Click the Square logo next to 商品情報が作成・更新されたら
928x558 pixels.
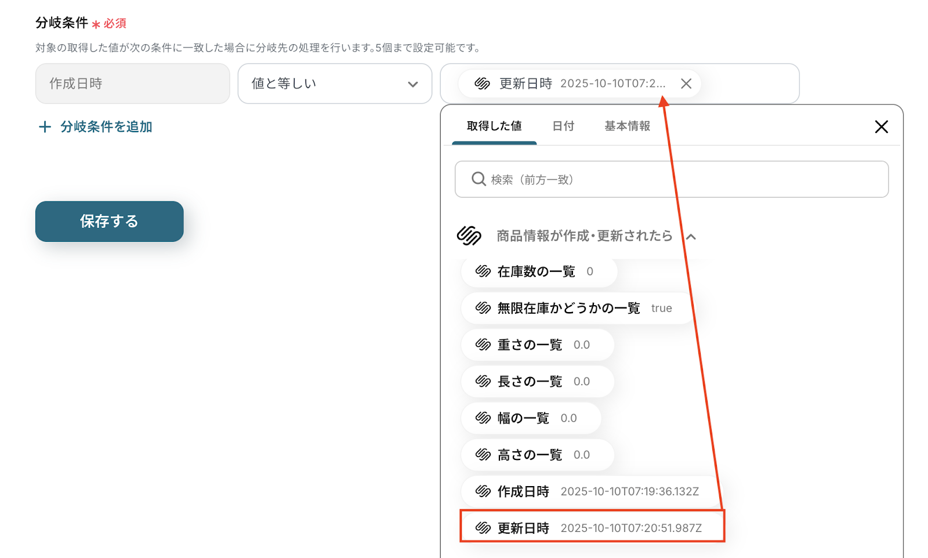tap(469, 235)
